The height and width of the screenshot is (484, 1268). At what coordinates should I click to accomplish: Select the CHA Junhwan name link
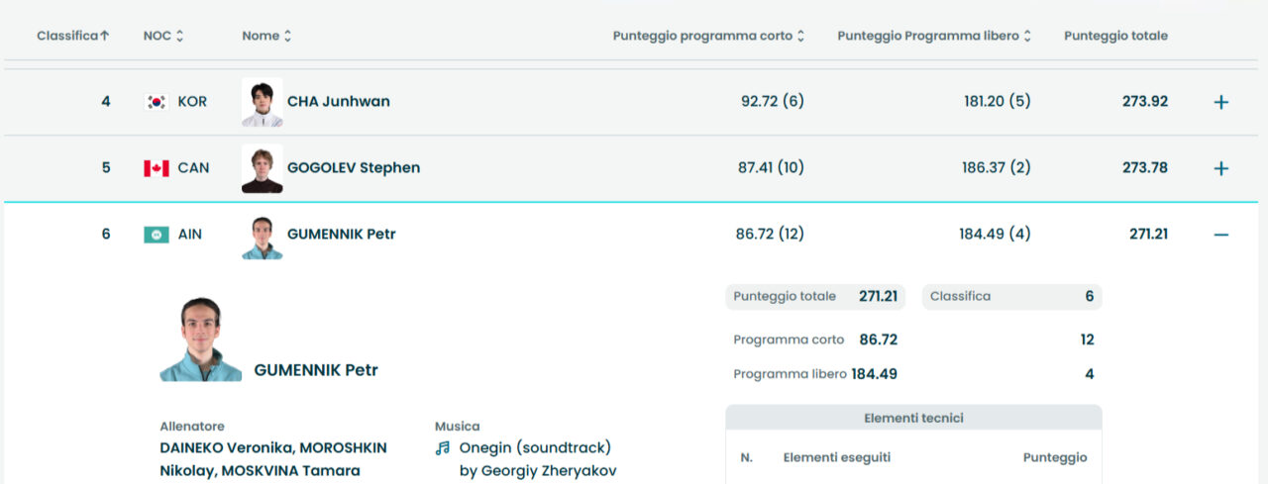[338, 102]
